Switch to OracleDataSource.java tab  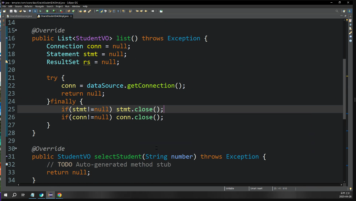(21, 16)
